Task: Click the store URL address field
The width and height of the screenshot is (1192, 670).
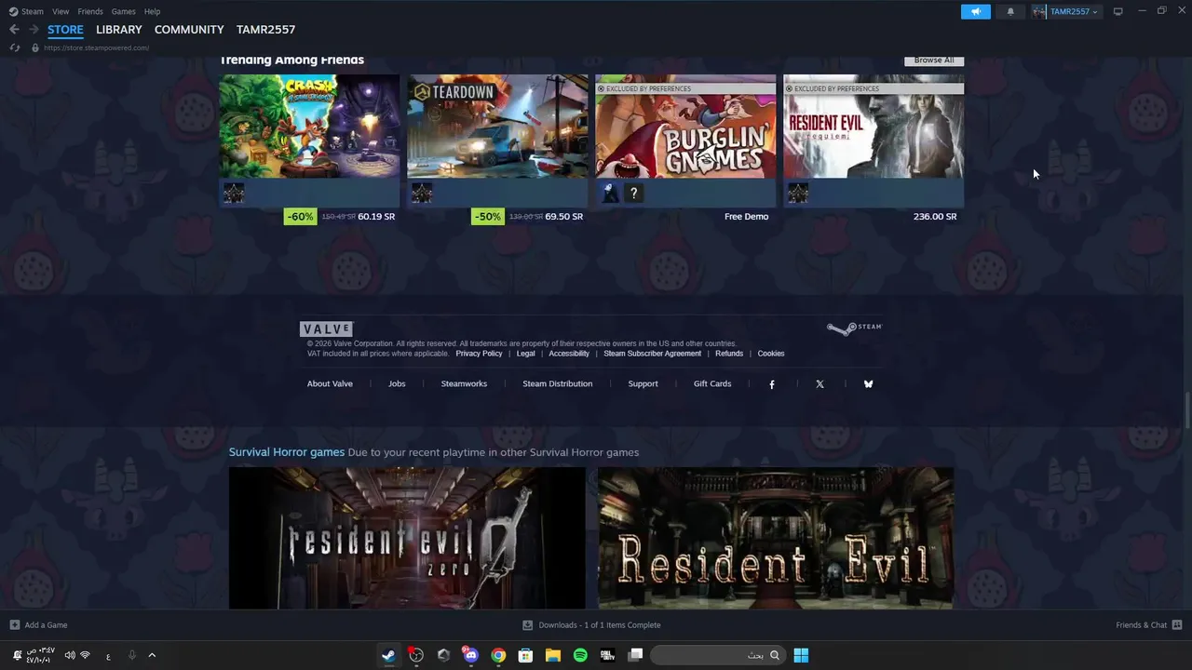Action: 97,47
